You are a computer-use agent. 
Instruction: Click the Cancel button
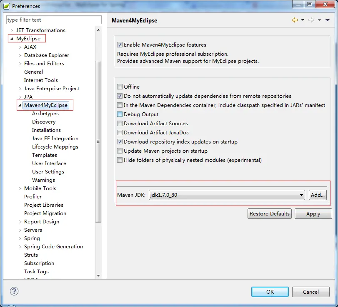click(x=310, y=292)
